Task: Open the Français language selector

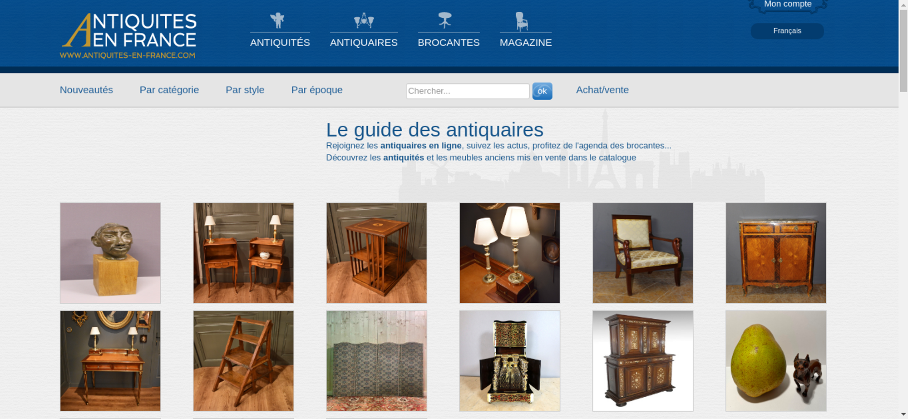Action: point(787,31)
